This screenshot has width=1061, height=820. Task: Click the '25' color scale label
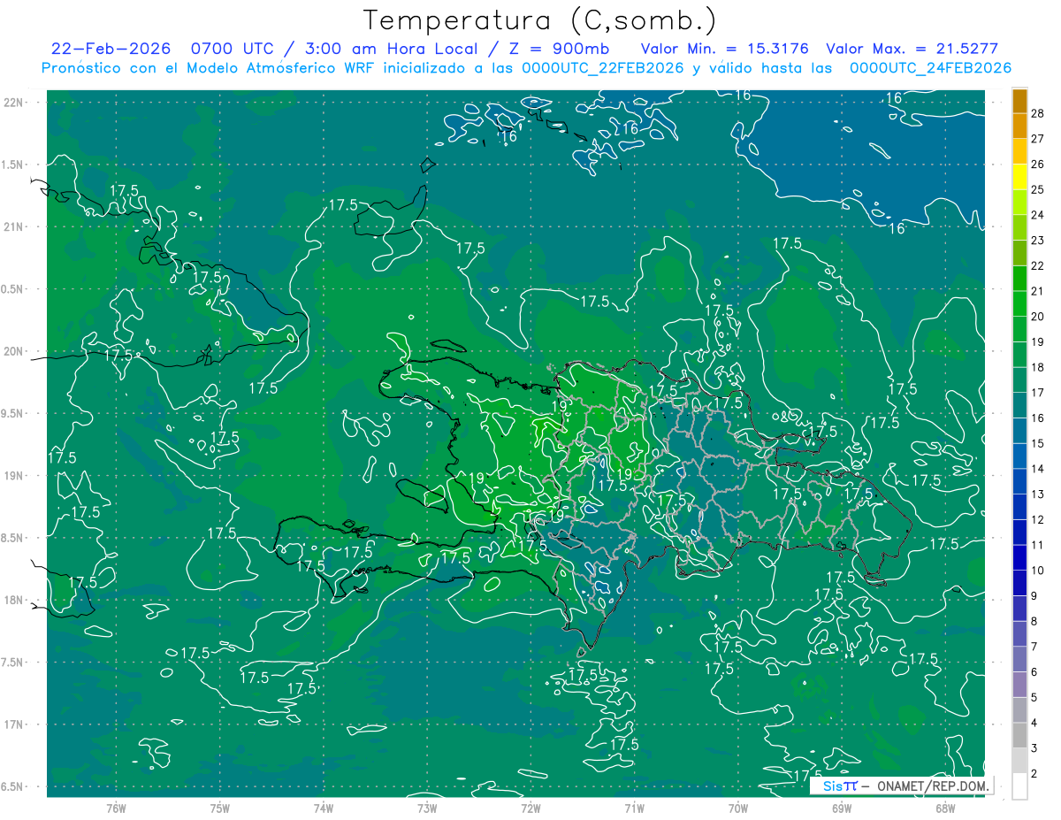[1037, 189]
